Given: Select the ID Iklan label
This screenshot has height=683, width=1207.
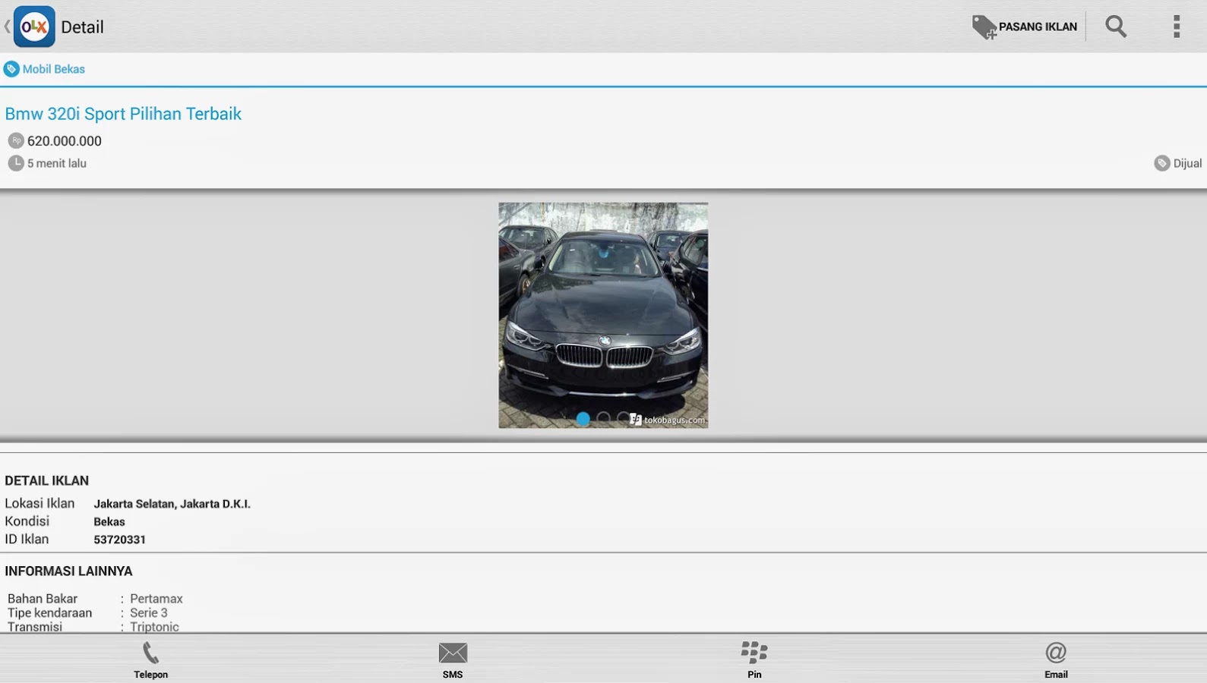Looking at the screenshot, I should click(x=27, y=539).
